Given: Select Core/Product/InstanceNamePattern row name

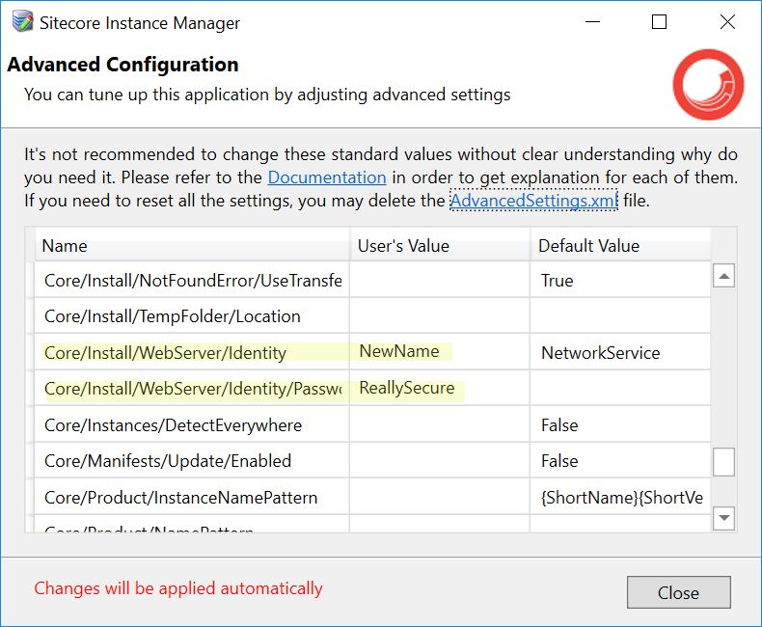Looking at the screenshot, I should tap(193, 497).
